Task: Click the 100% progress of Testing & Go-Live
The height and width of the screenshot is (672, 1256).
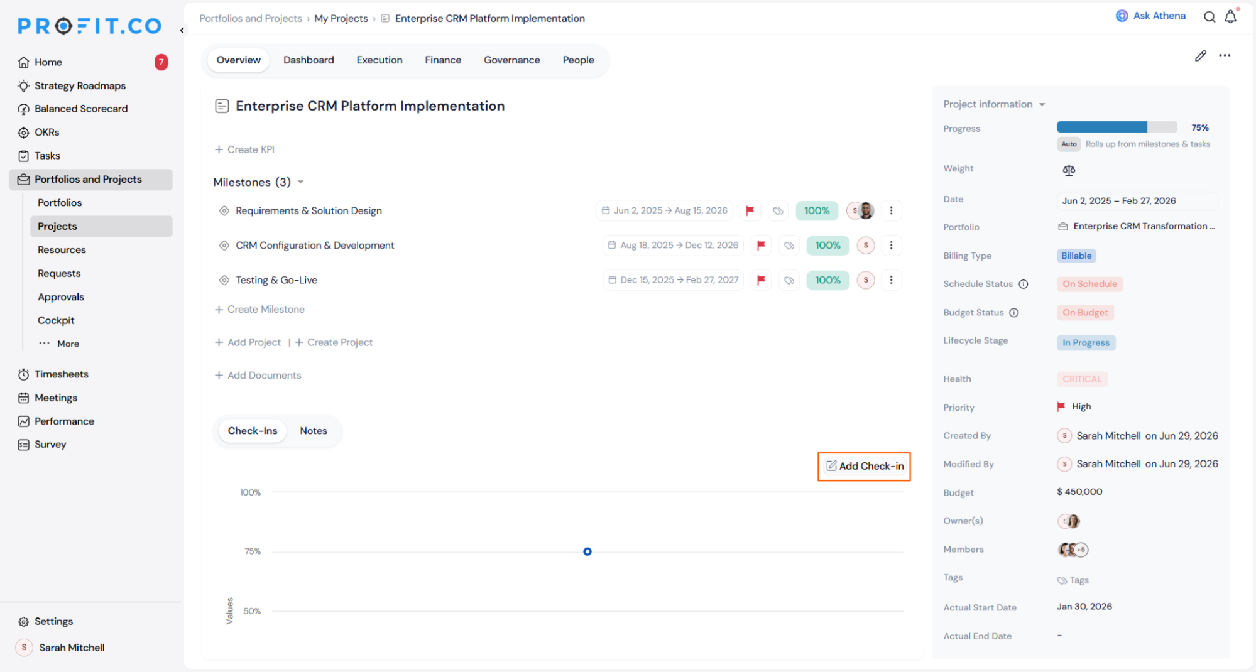Action: [827, 280]
